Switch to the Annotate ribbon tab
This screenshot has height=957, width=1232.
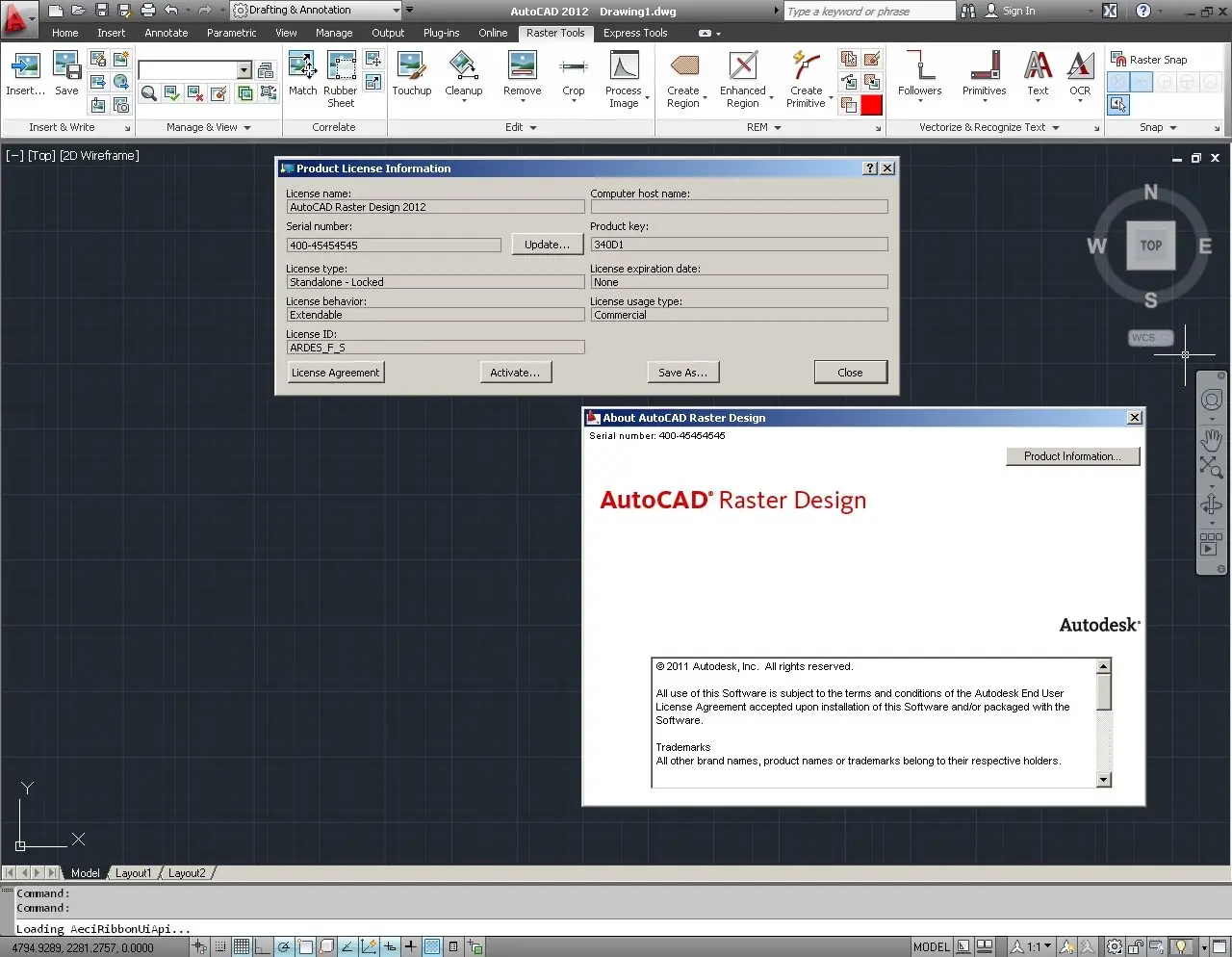tap(167, 33)
